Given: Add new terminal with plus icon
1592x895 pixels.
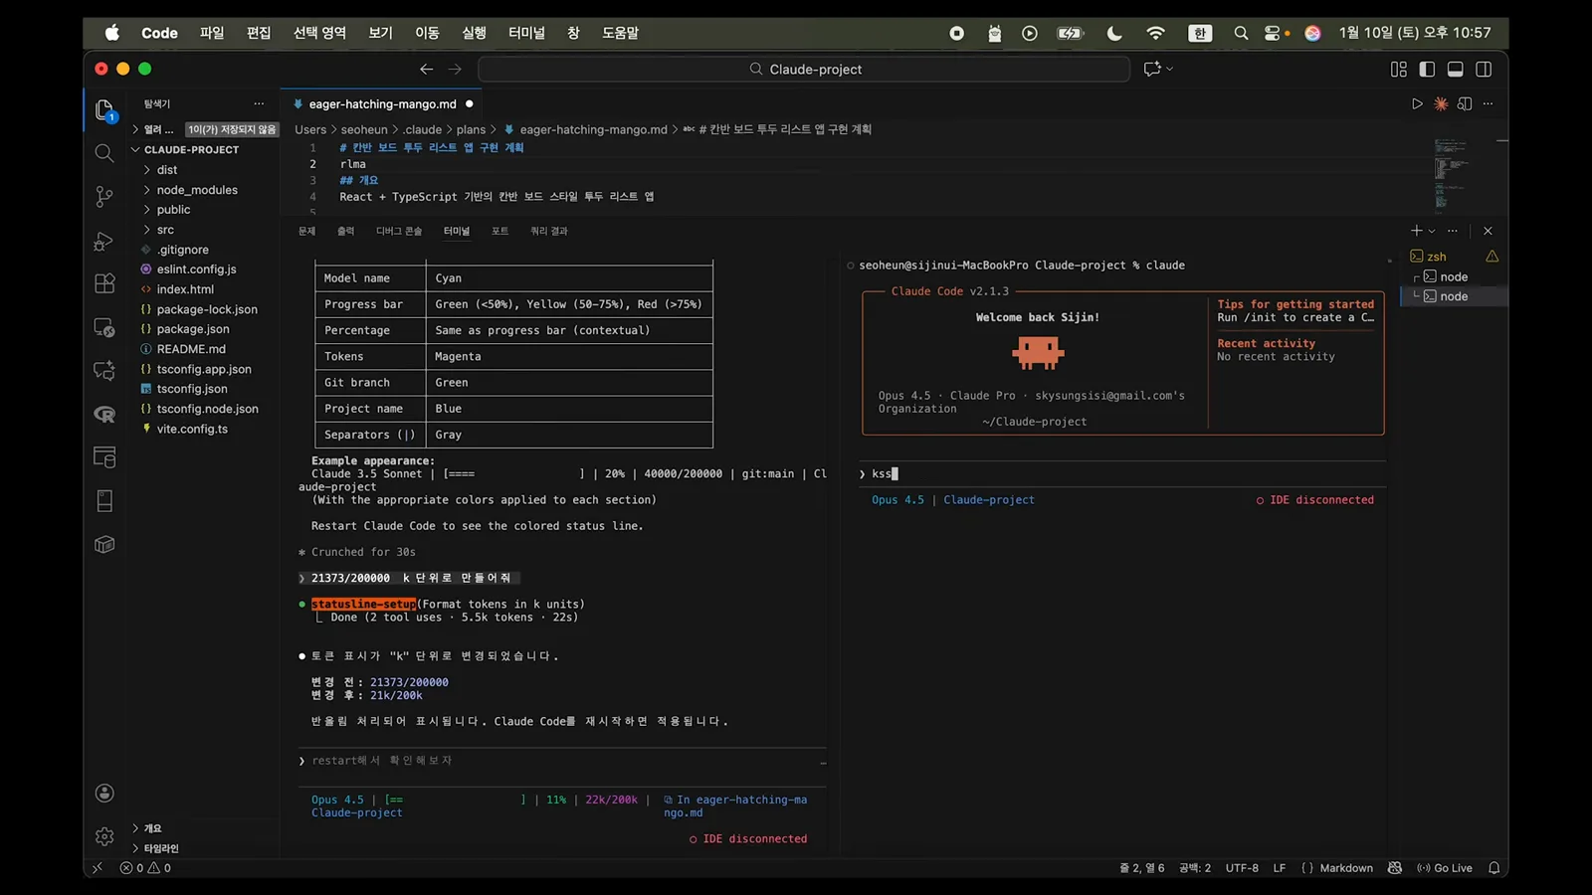Looking at the screenshot, I should click(1416, 231).
